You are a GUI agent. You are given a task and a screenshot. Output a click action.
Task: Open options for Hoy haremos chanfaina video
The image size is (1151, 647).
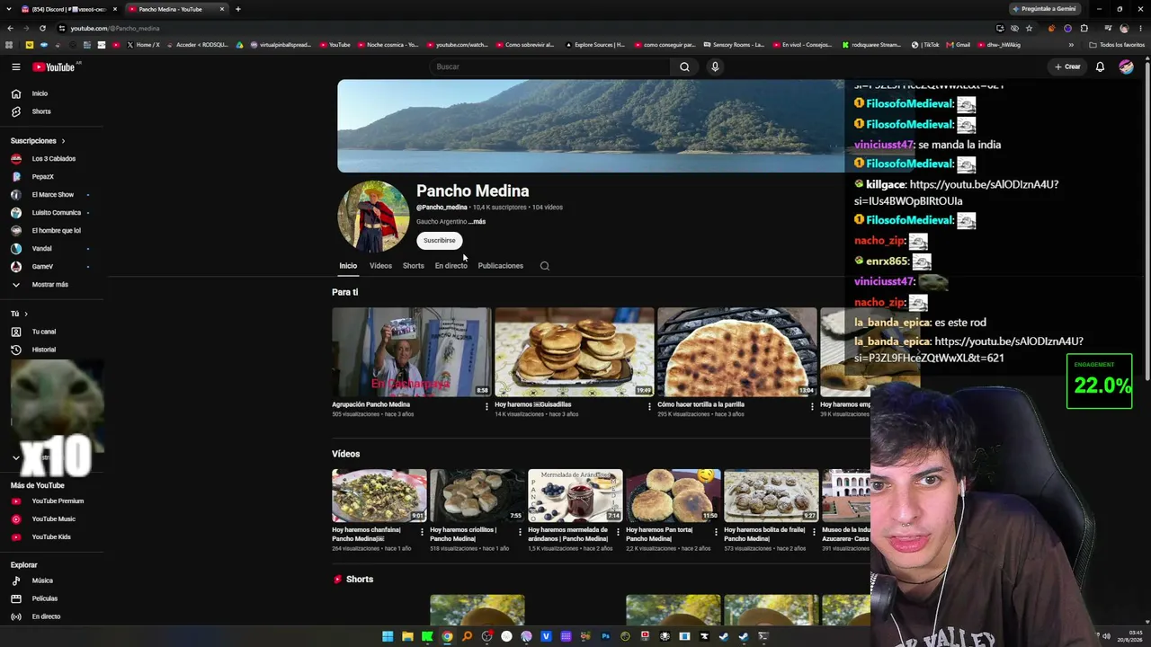pyautogui.click(x=422, y=532)
